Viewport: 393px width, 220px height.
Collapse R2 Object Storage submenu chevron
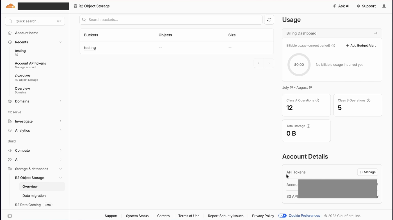tap(60, 178)
